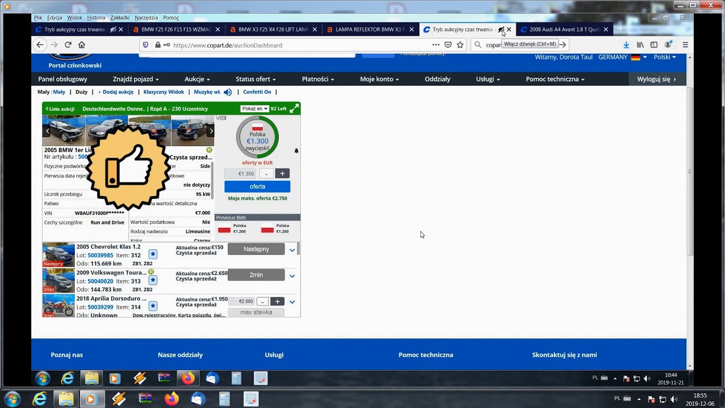Open the Pomoc techniczna dropdown in the navigation bar
Image resolution: width=725 pixels, height=408 pixels.
pyautogui.click(x=555, y=79)
